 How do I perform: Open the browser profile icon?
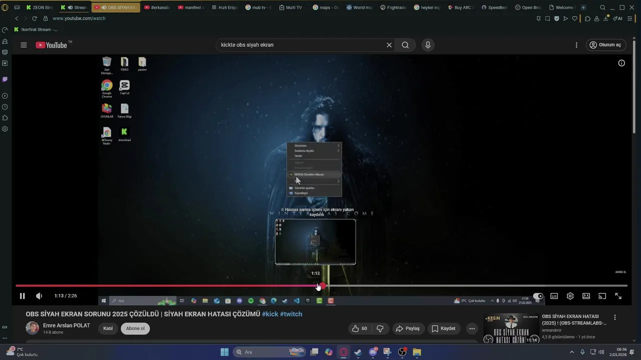[x=597, y=18]
